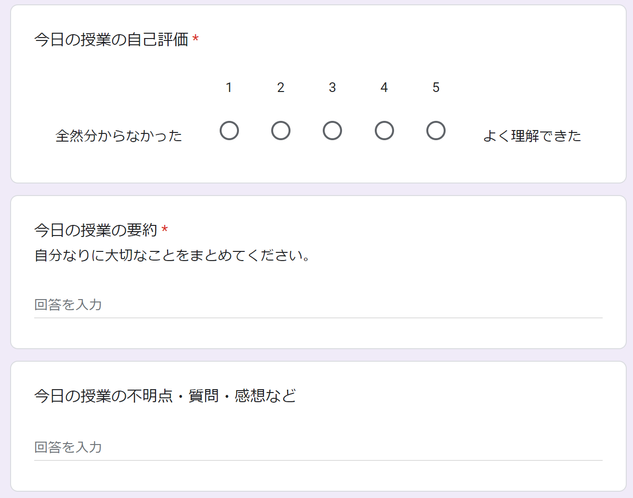The image size is (633, 498).
Task: Click the title 今日の授業の不明点・質問・感想など
Action: coord(165,396)
